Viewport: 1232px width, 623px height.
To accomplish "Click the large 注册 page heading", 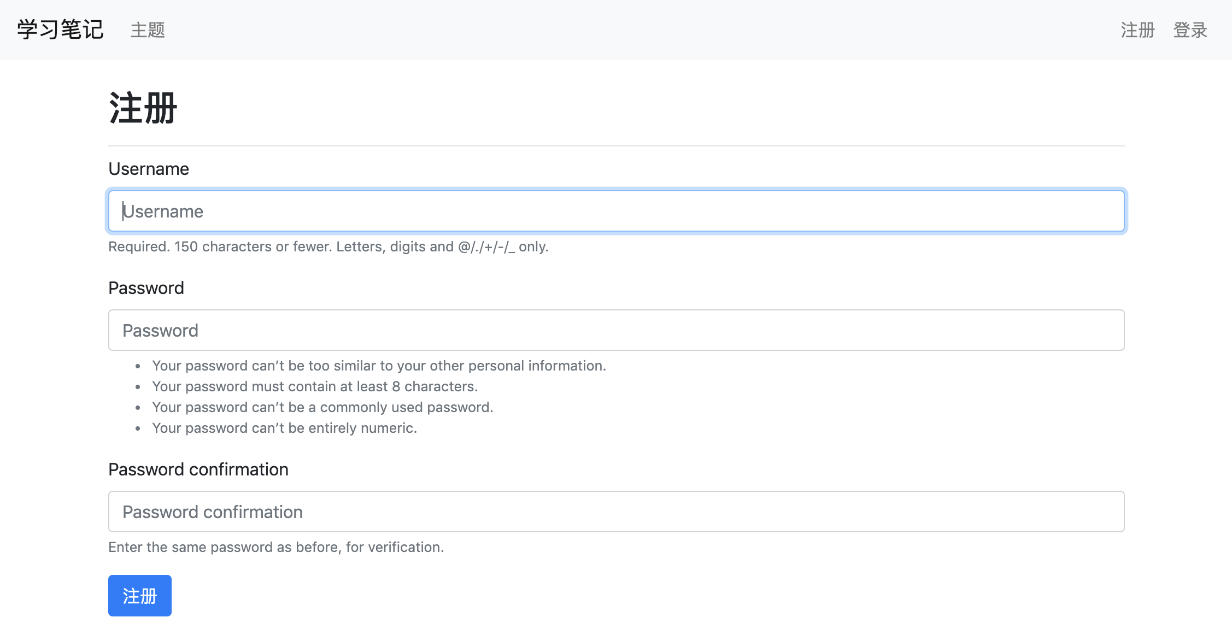I will pos(143,108).
